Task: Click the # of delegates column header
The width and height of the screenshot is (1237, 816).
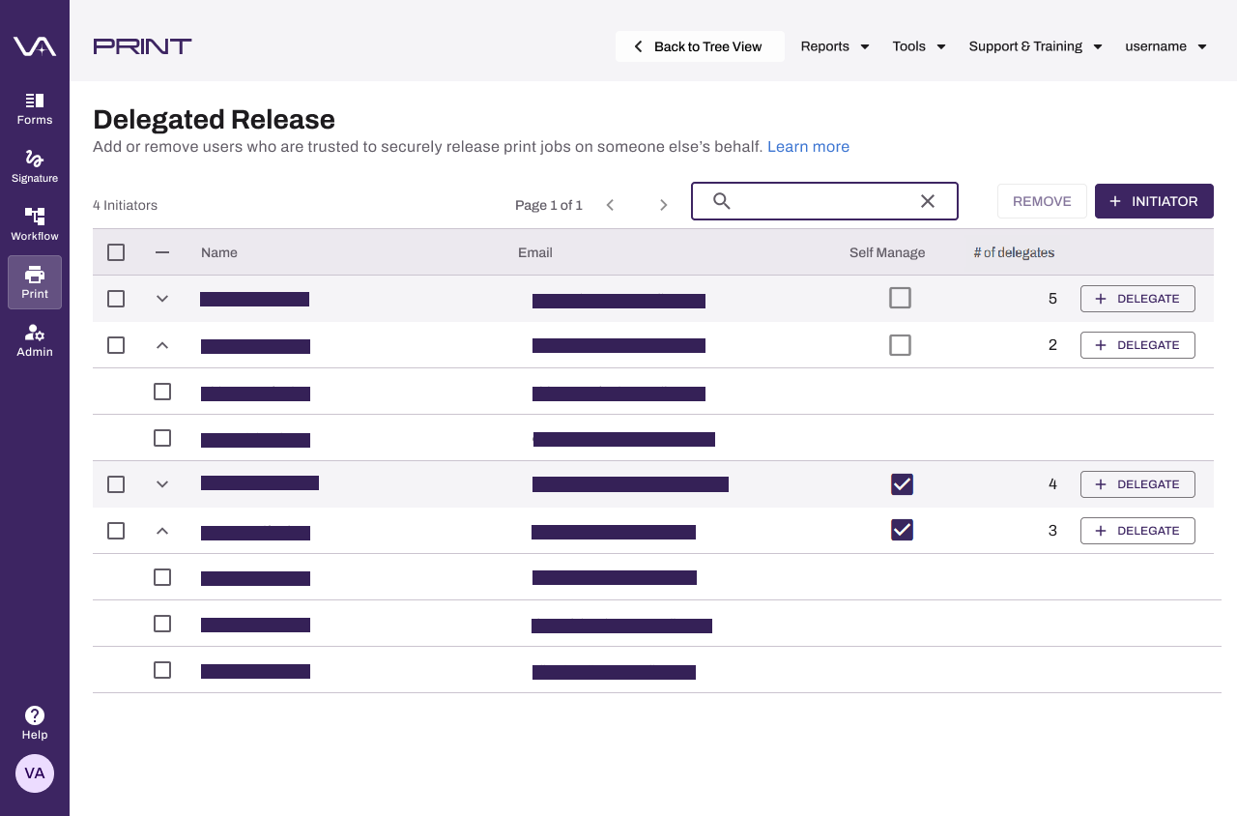Action: tap(1014, 252)
